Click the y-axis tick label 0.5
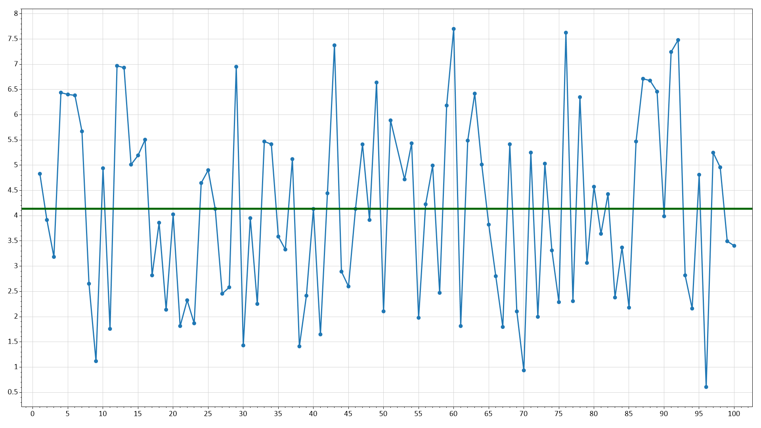 coord(13,392)
